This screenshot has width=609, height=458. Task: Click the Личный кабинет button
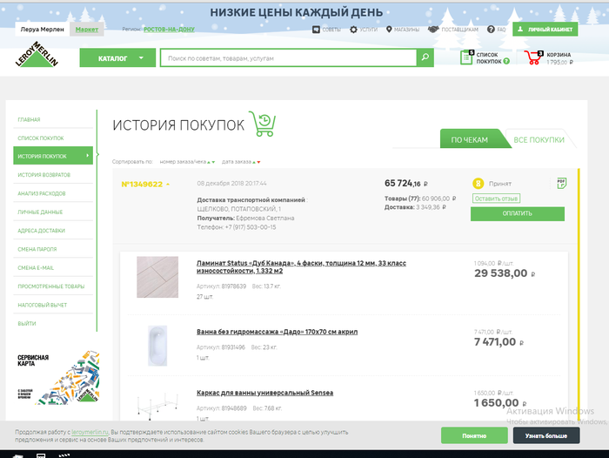(x=545, y=29)
